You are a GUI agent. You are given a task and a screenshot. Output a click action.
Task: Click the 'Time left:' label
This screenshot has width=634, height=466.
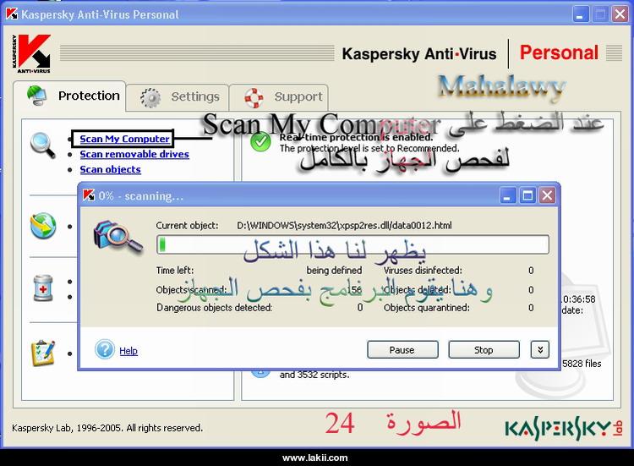pyautogui.click(x=175, y=270)
